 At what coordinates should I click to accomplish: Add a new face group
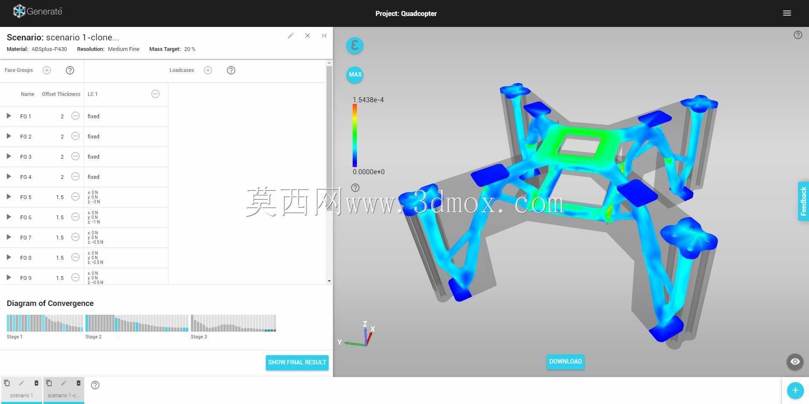click(x=47, y=70)
